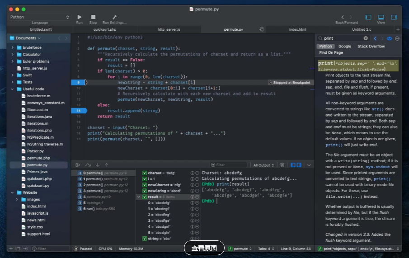The width and height of the screenshot is (409, 258).
Task: Select stack frame 6 run()
Action: pos(103,209)
